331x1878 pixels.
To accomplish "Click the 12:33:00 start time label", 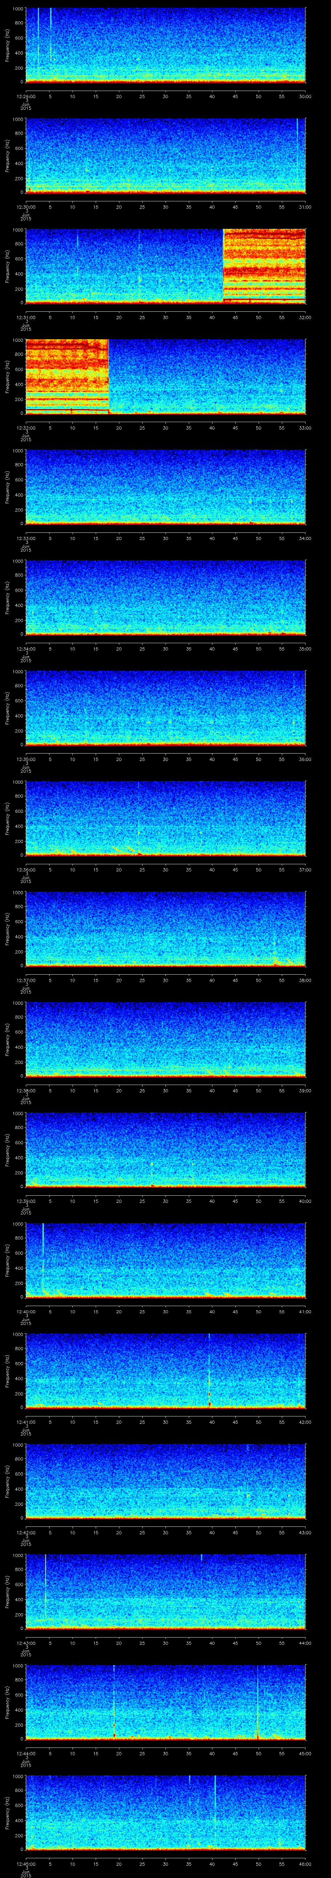I will [26, 538].
